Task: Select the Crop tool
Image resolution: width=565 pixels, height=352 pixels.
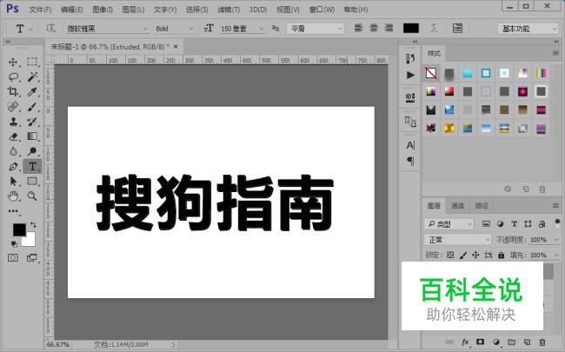Action: pyautogui.click(x=13, y=91)
